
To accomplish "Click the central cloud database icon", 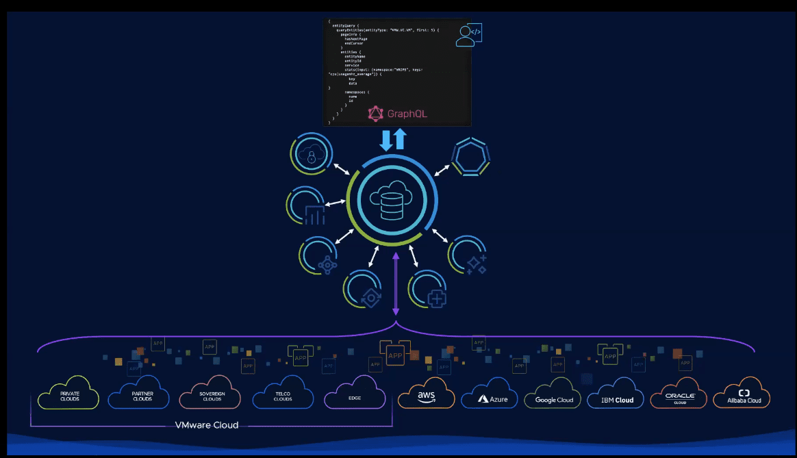I will pyautogui.click(x=392, y=200).
